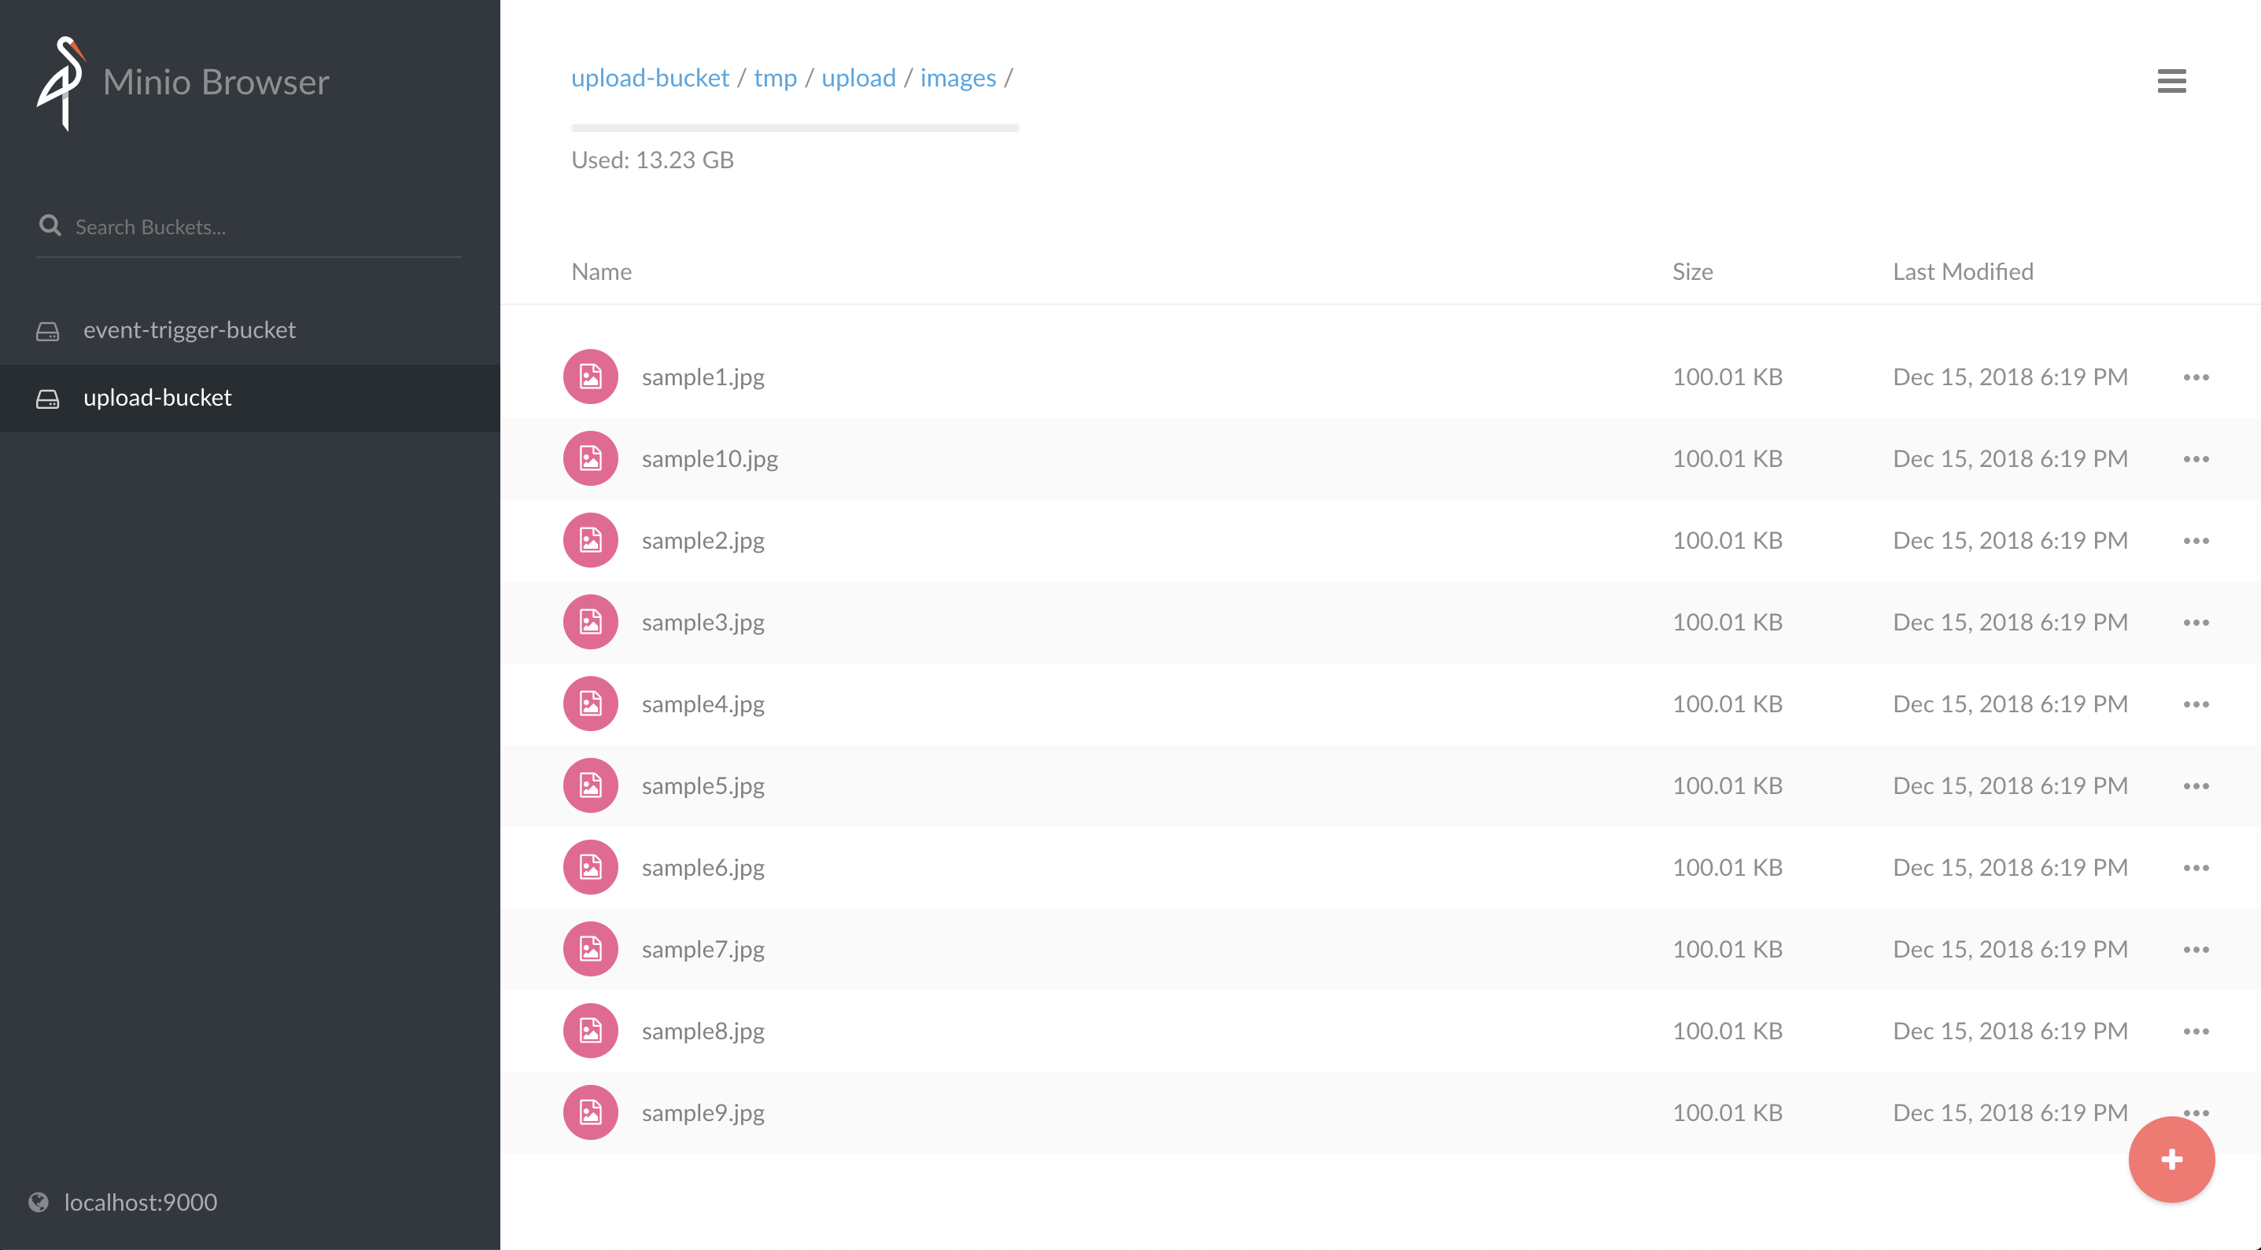
Task: Click the sample8.jpg file name
Action: [x=703, y=1031]
